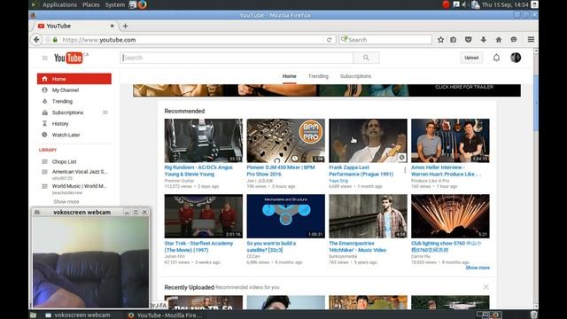Click the show desktop icon in bottom panel
Screen dimensions: 567x319
click(x=33, y=315)
